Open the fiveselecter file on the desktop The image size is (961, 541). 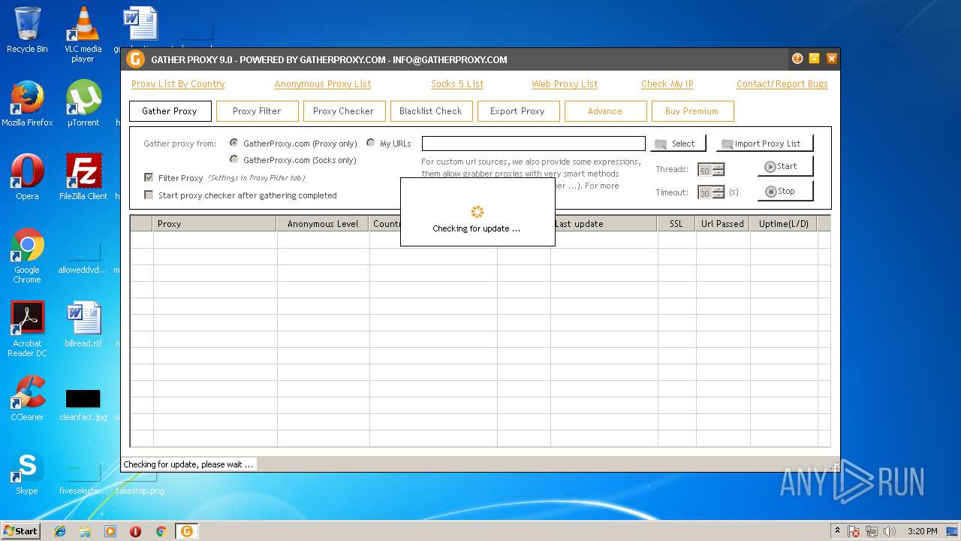[x=83, y=478]
